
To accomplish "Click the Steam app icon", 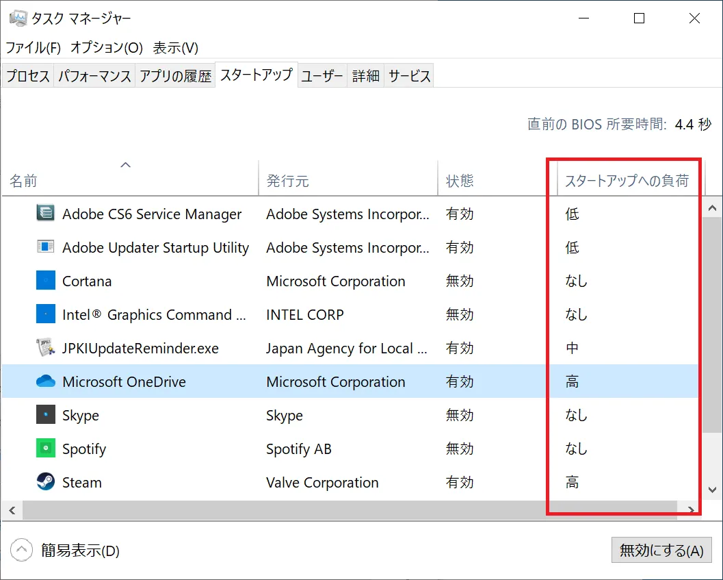I will tap(45, 481).
